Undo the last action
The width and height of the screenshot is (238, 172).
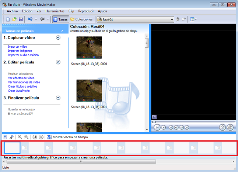tap(30, 19)
